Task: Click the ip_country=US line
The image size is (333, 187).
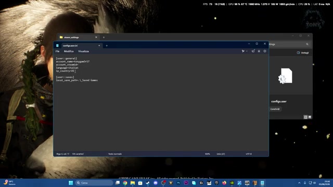Action: [65, 71]
